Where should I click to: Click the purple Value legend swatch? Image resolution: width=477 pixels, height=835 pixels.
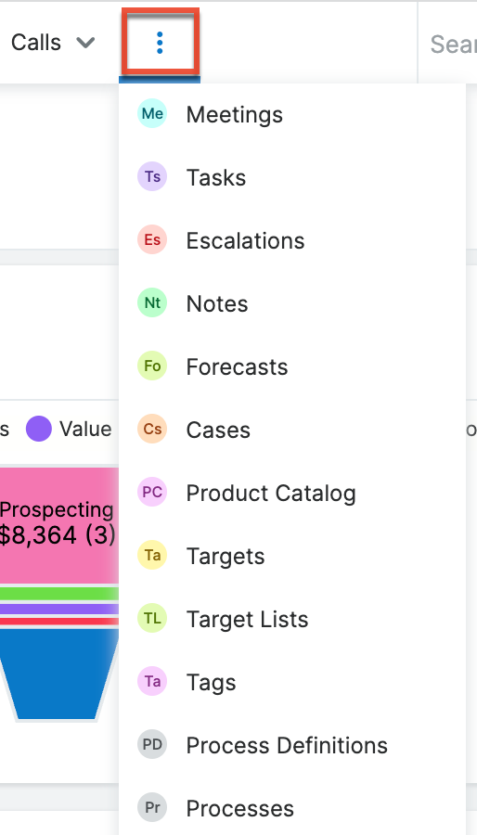(39, 429)
